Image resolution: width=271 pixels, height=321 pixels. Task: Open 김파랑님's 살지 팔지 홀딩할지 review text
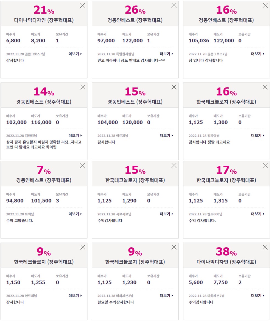[x=44, y=144]
